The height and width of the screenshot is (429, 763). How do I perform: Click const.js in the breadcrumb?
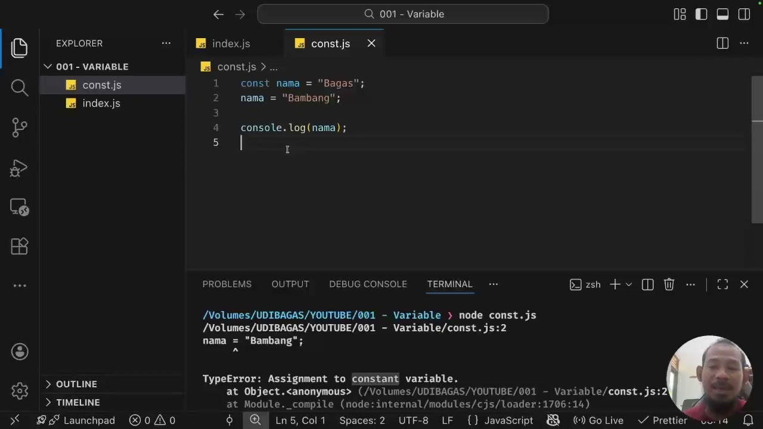click(x=237, y=67)
